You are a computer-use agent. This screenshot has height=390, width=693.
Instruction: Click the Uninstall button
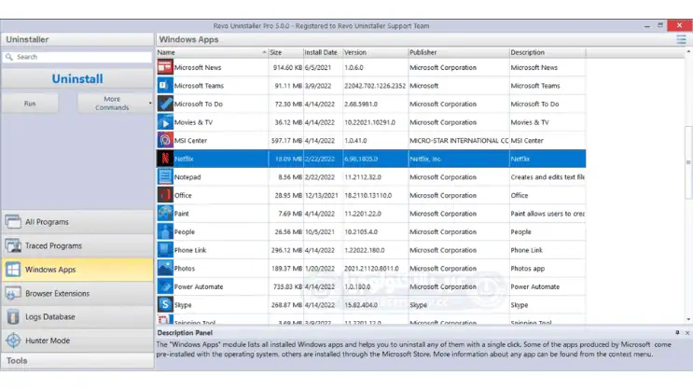(x=77, y=78)
